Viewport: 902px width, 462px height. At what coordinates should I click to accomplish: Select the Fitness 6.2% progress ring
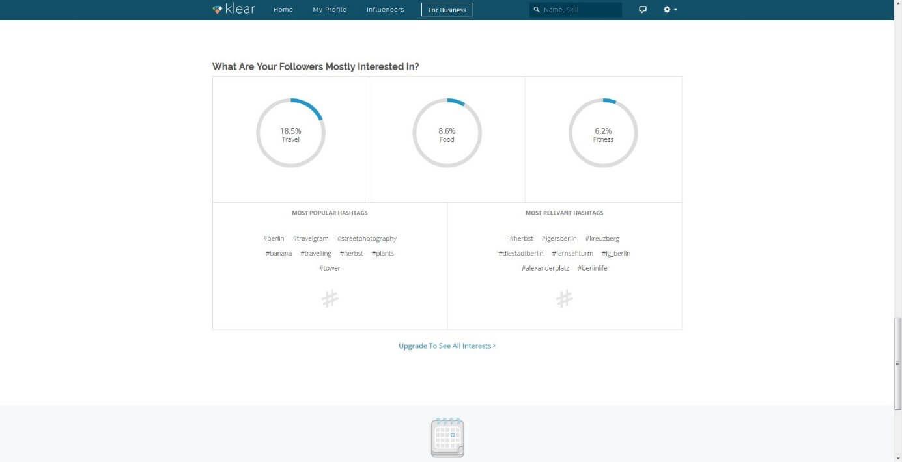(603, 133)
